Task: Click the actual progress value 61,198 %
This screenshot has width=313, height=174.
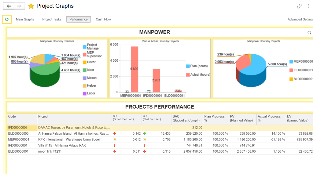Action: (x=278, y=140)
